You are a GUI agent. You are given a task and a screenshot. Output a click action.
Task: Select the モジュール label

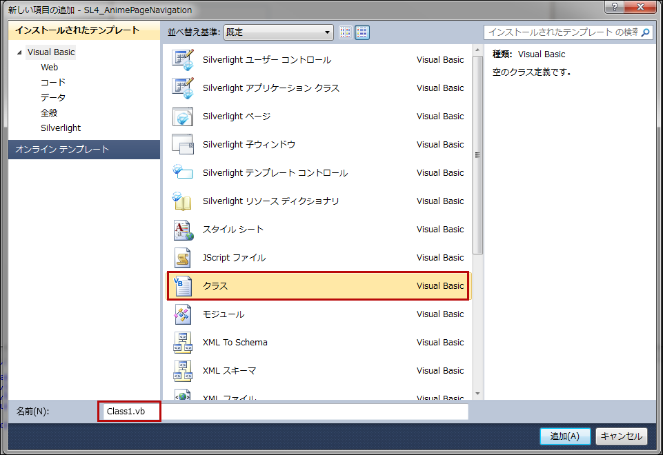click(224, 315)
